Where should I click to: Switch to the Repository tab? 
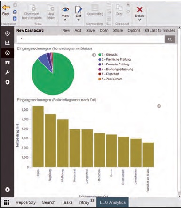tap(26, 202)
